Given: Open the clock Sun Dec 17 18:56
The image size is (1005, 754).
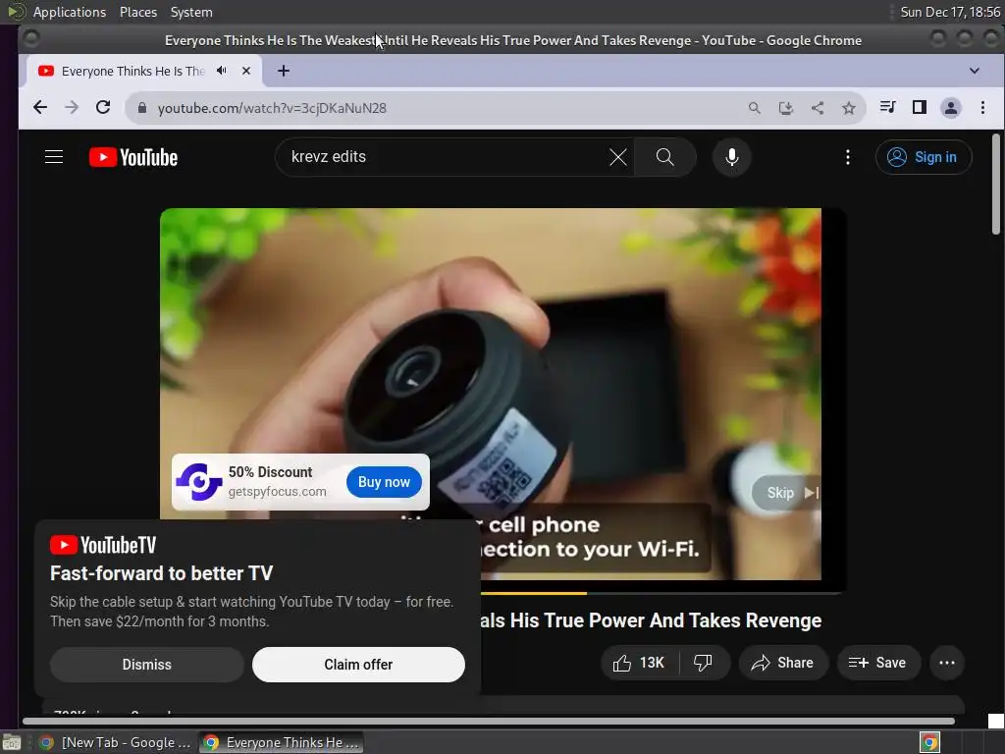Looking at the screenshot, I should (x=950, y=12).
